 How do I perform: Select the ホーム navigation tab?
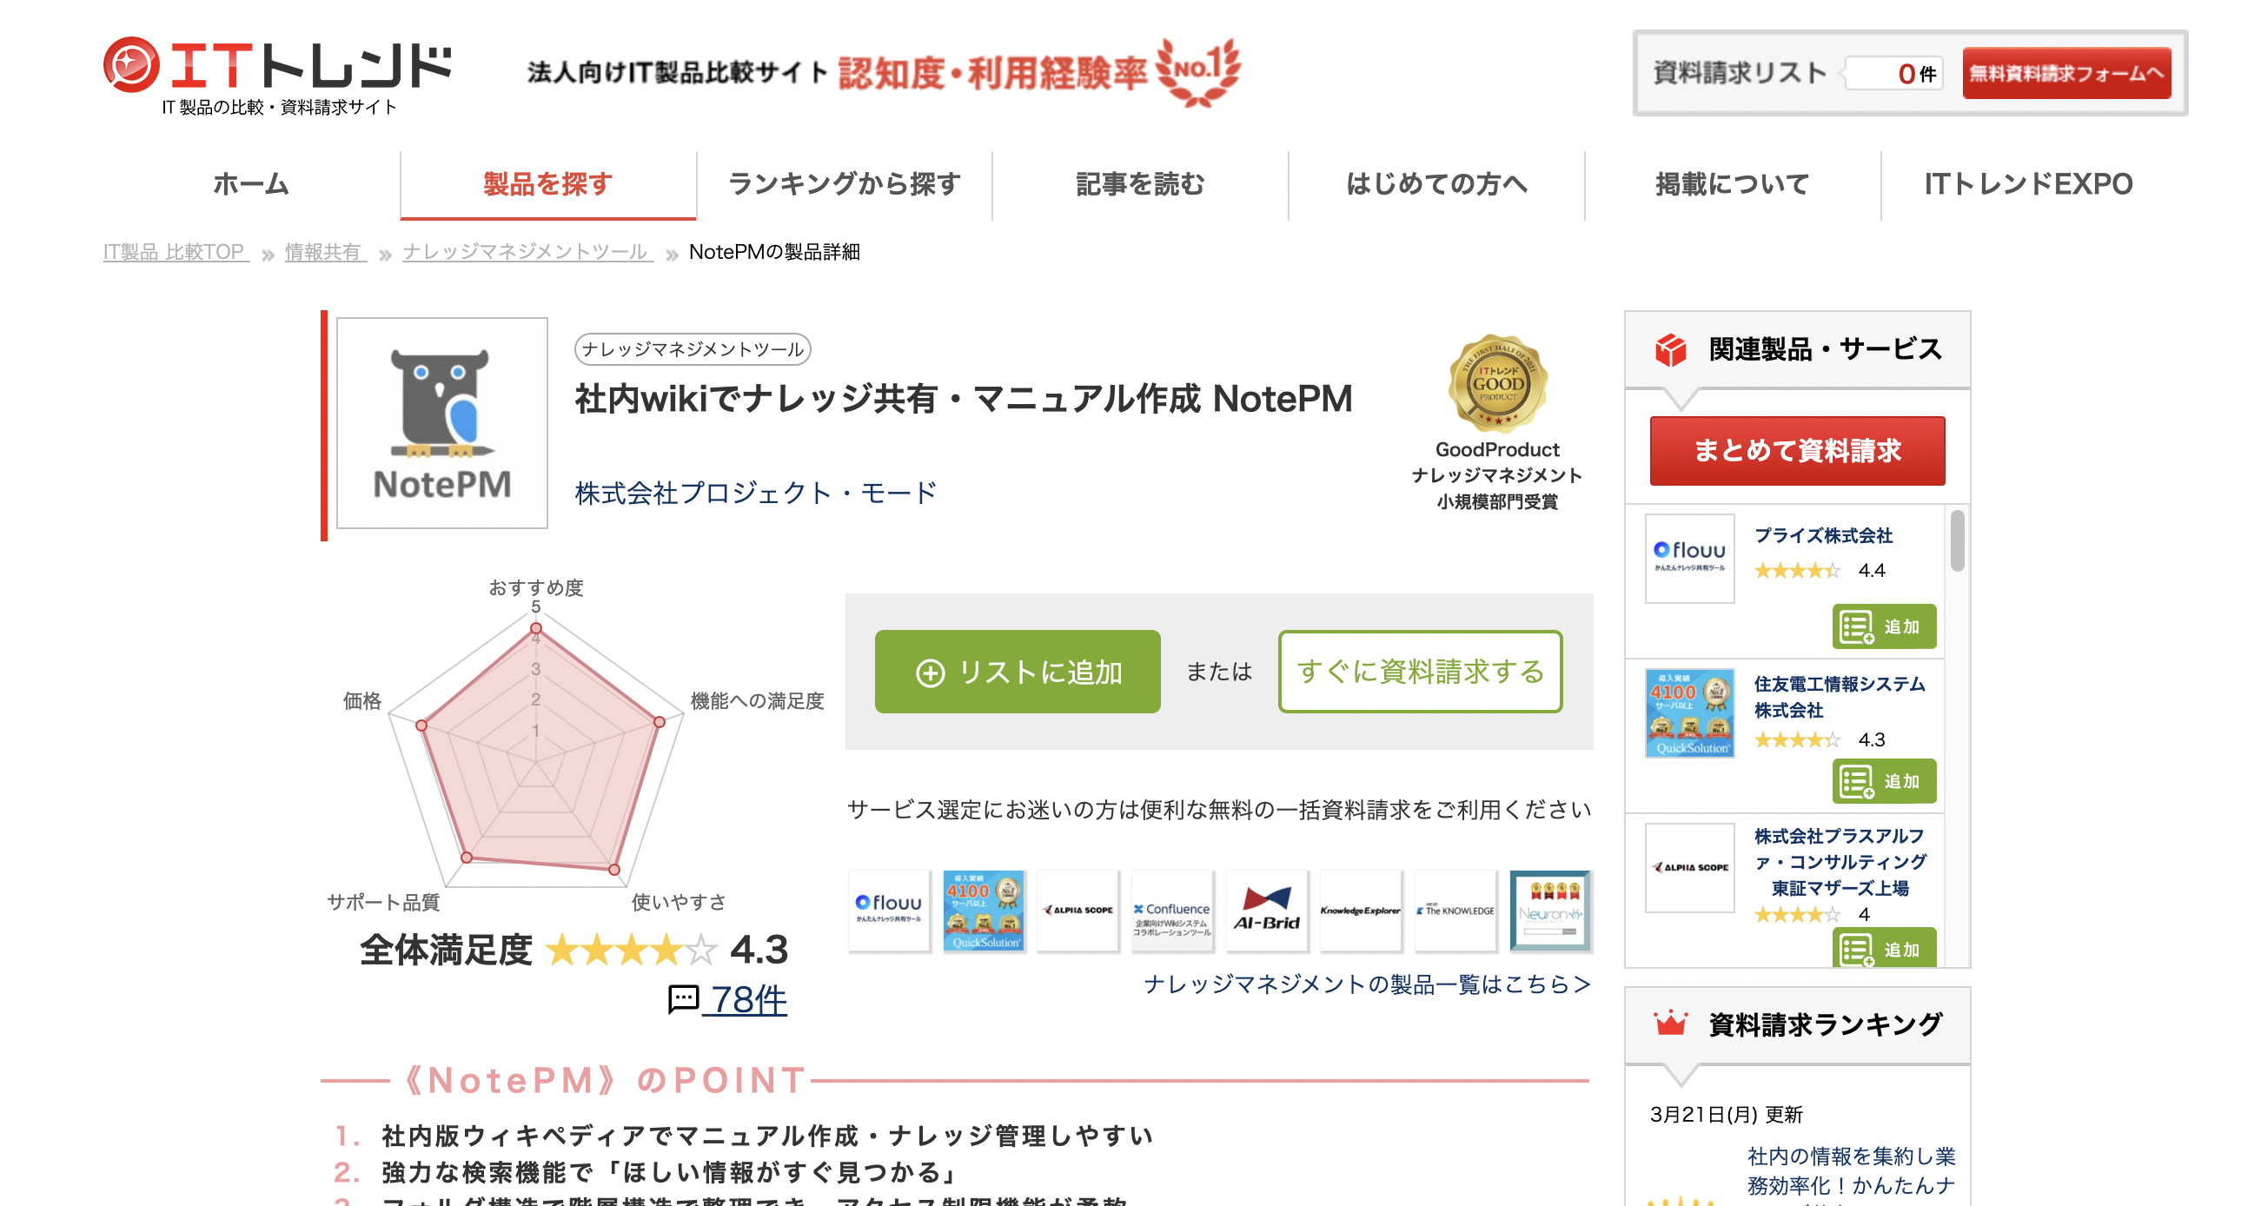coord(250,184)
